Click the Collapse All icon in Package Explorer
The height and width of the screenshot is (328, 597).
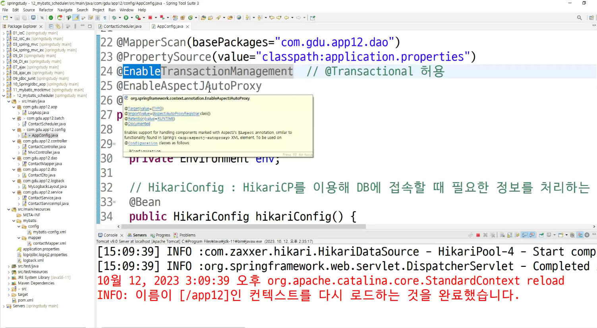[51, 26]
